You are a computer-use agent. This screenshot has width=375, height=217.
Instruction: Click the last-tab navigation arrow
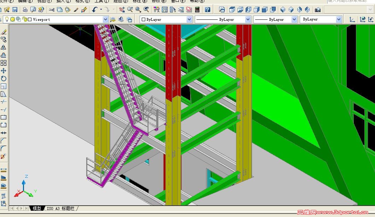[x=27, y=209]
